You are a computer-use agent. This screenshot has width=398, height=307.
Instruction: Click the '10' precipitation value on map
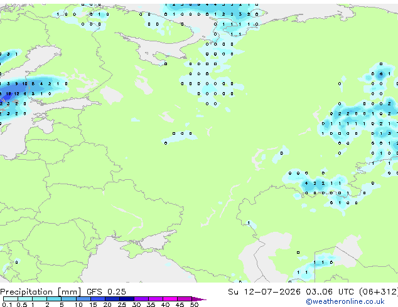(24, 83)
